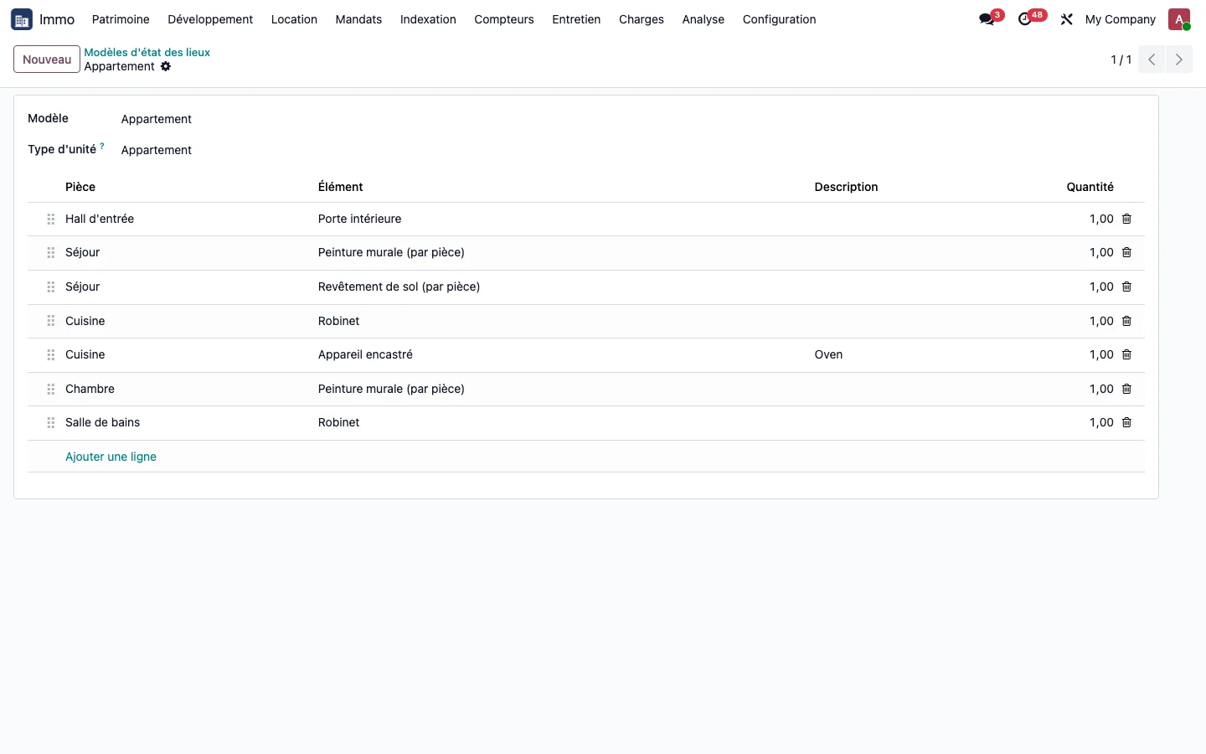Delete the Séjour Peinture murale row

[x=1126, y=252]
